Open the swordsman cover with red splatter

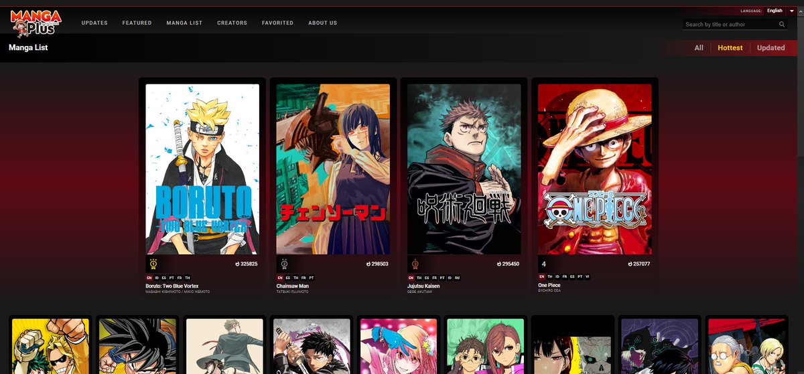click(x=312, y=346)
